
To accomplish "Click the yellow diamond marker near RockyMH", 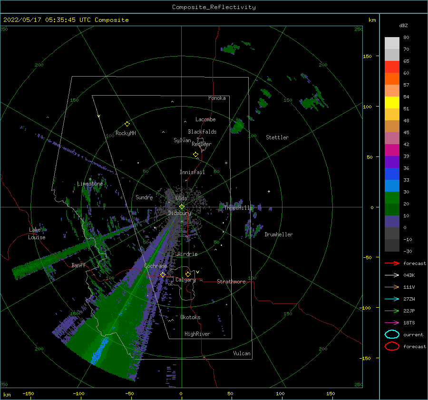I will [127, 124].
